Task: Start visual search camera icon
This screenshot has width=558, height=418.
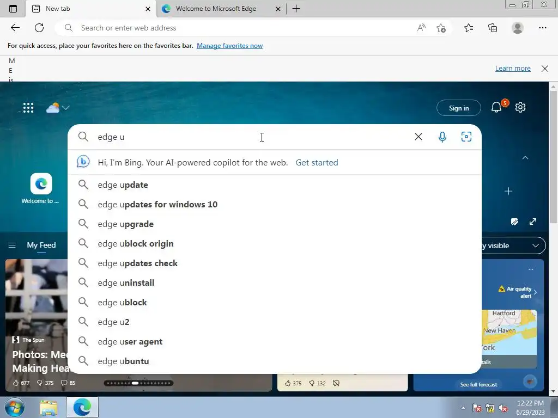Action: tap(466, 137)
